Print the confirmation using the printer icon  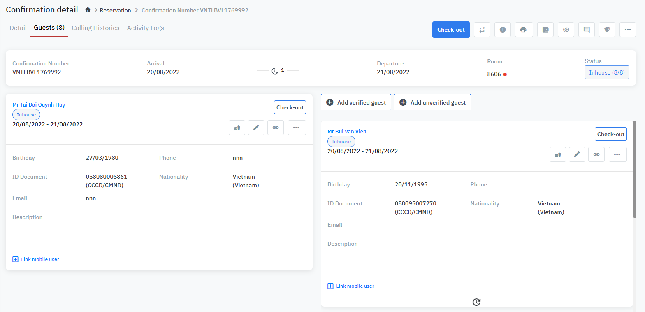pos(523,30)
